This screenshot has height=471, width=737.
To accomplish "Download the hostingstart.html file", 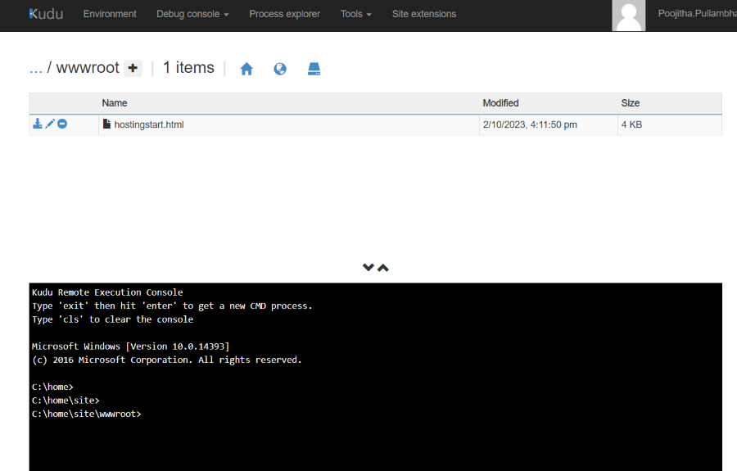I will 38,124.
